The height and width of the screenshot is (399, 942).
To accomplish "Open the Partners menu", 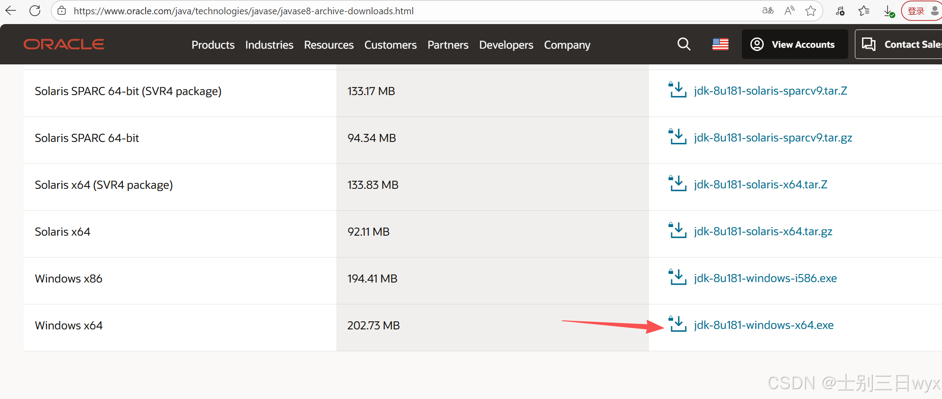I will [x=448, y=45].
